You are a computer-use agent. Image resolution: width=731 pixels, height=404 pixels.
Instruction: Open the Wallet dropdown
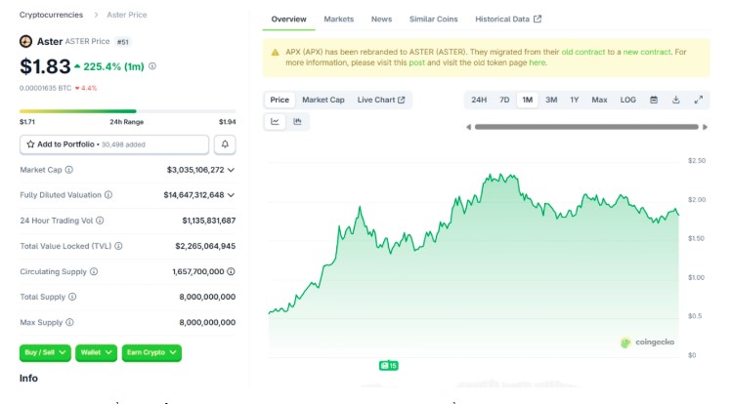96,352
